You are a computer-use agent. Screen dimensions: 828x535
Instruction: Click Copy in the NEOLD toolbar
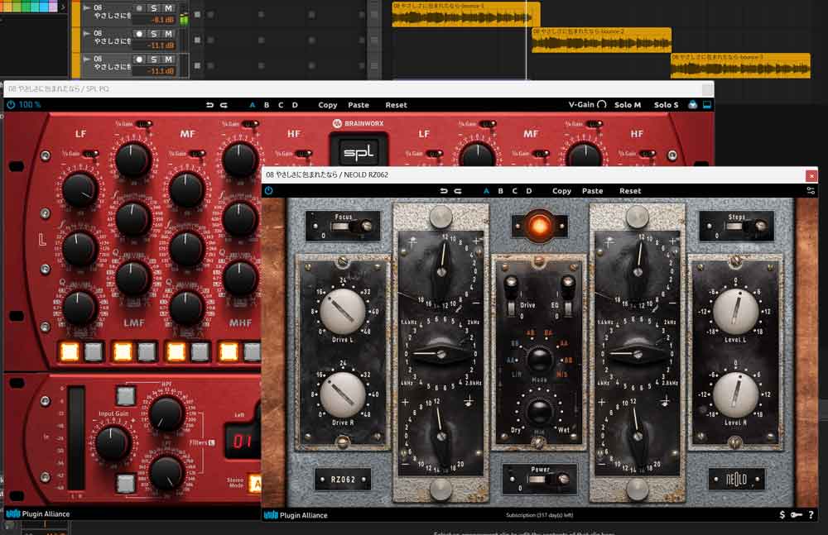point(561,191)
